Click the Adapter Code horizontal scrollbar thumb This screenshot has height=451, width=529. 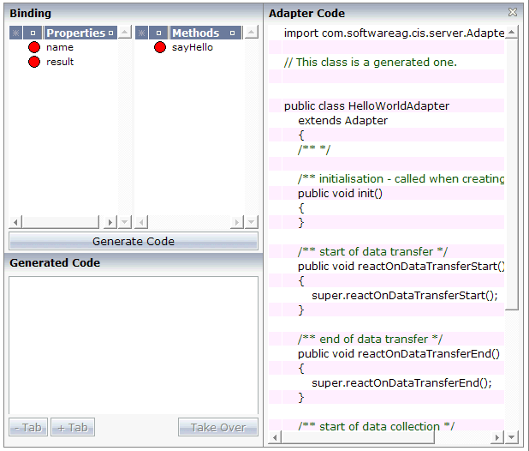click(358, 437)
